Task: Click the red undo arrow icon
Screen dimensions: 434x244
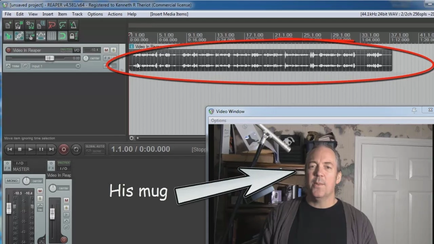Action: (x=52, y=25)
